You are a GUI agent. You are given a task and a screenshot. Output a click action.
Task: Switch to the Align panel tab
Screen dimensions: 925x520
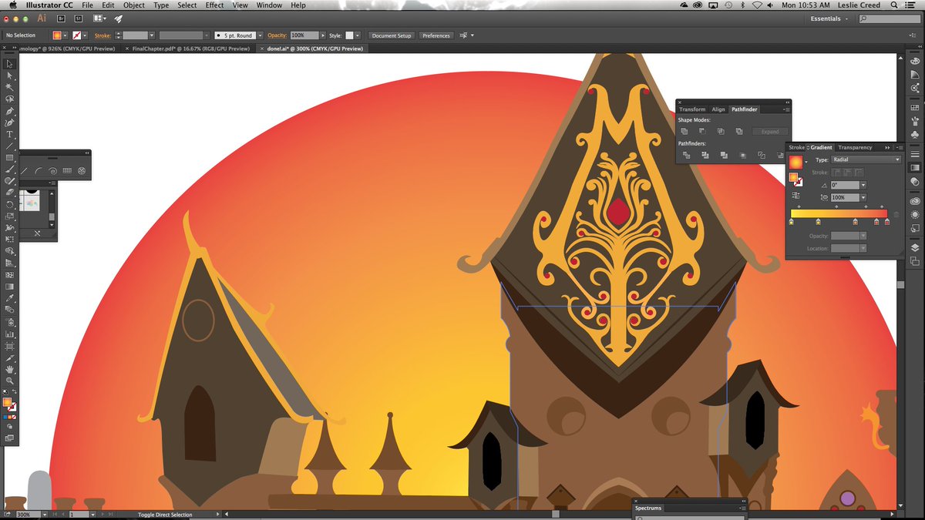pos(718,109)
